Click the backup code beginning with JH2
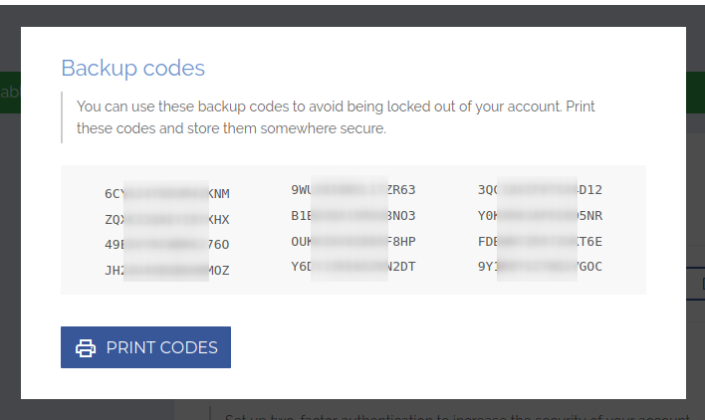 coord(166,270)
